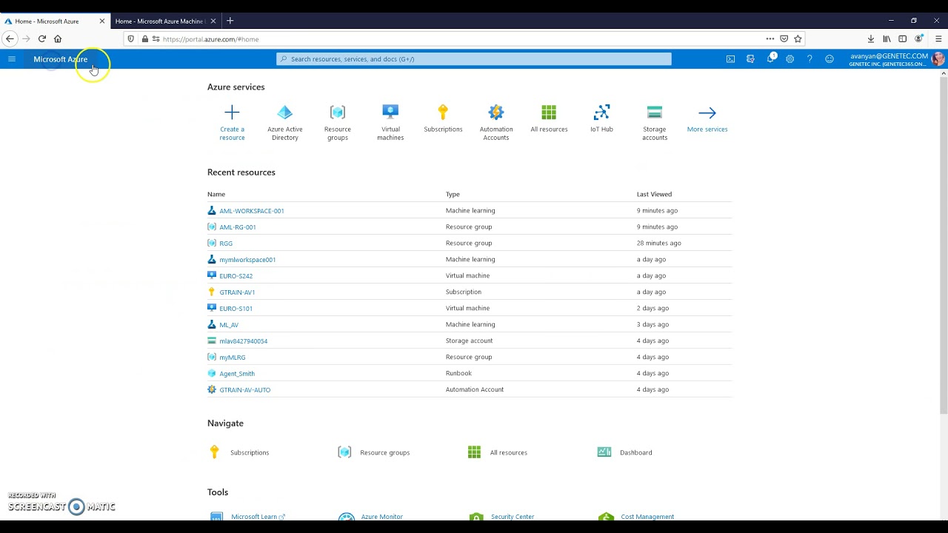Click Create a resource plus icon

coord(232,113)
